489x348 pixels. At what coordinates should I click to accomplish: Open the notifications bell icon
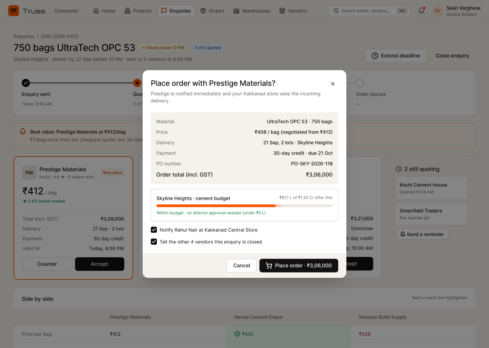[421, 11]
